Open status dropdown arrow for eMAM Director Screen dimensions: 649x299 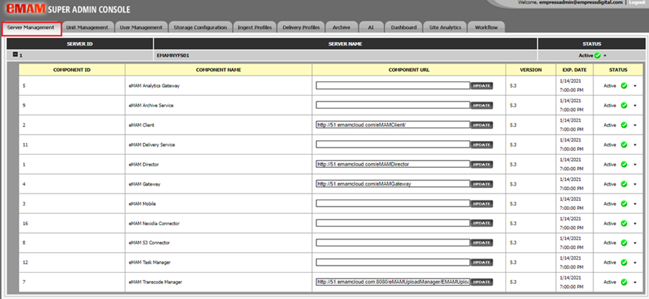pyautogui.click(x=635, y=165)
